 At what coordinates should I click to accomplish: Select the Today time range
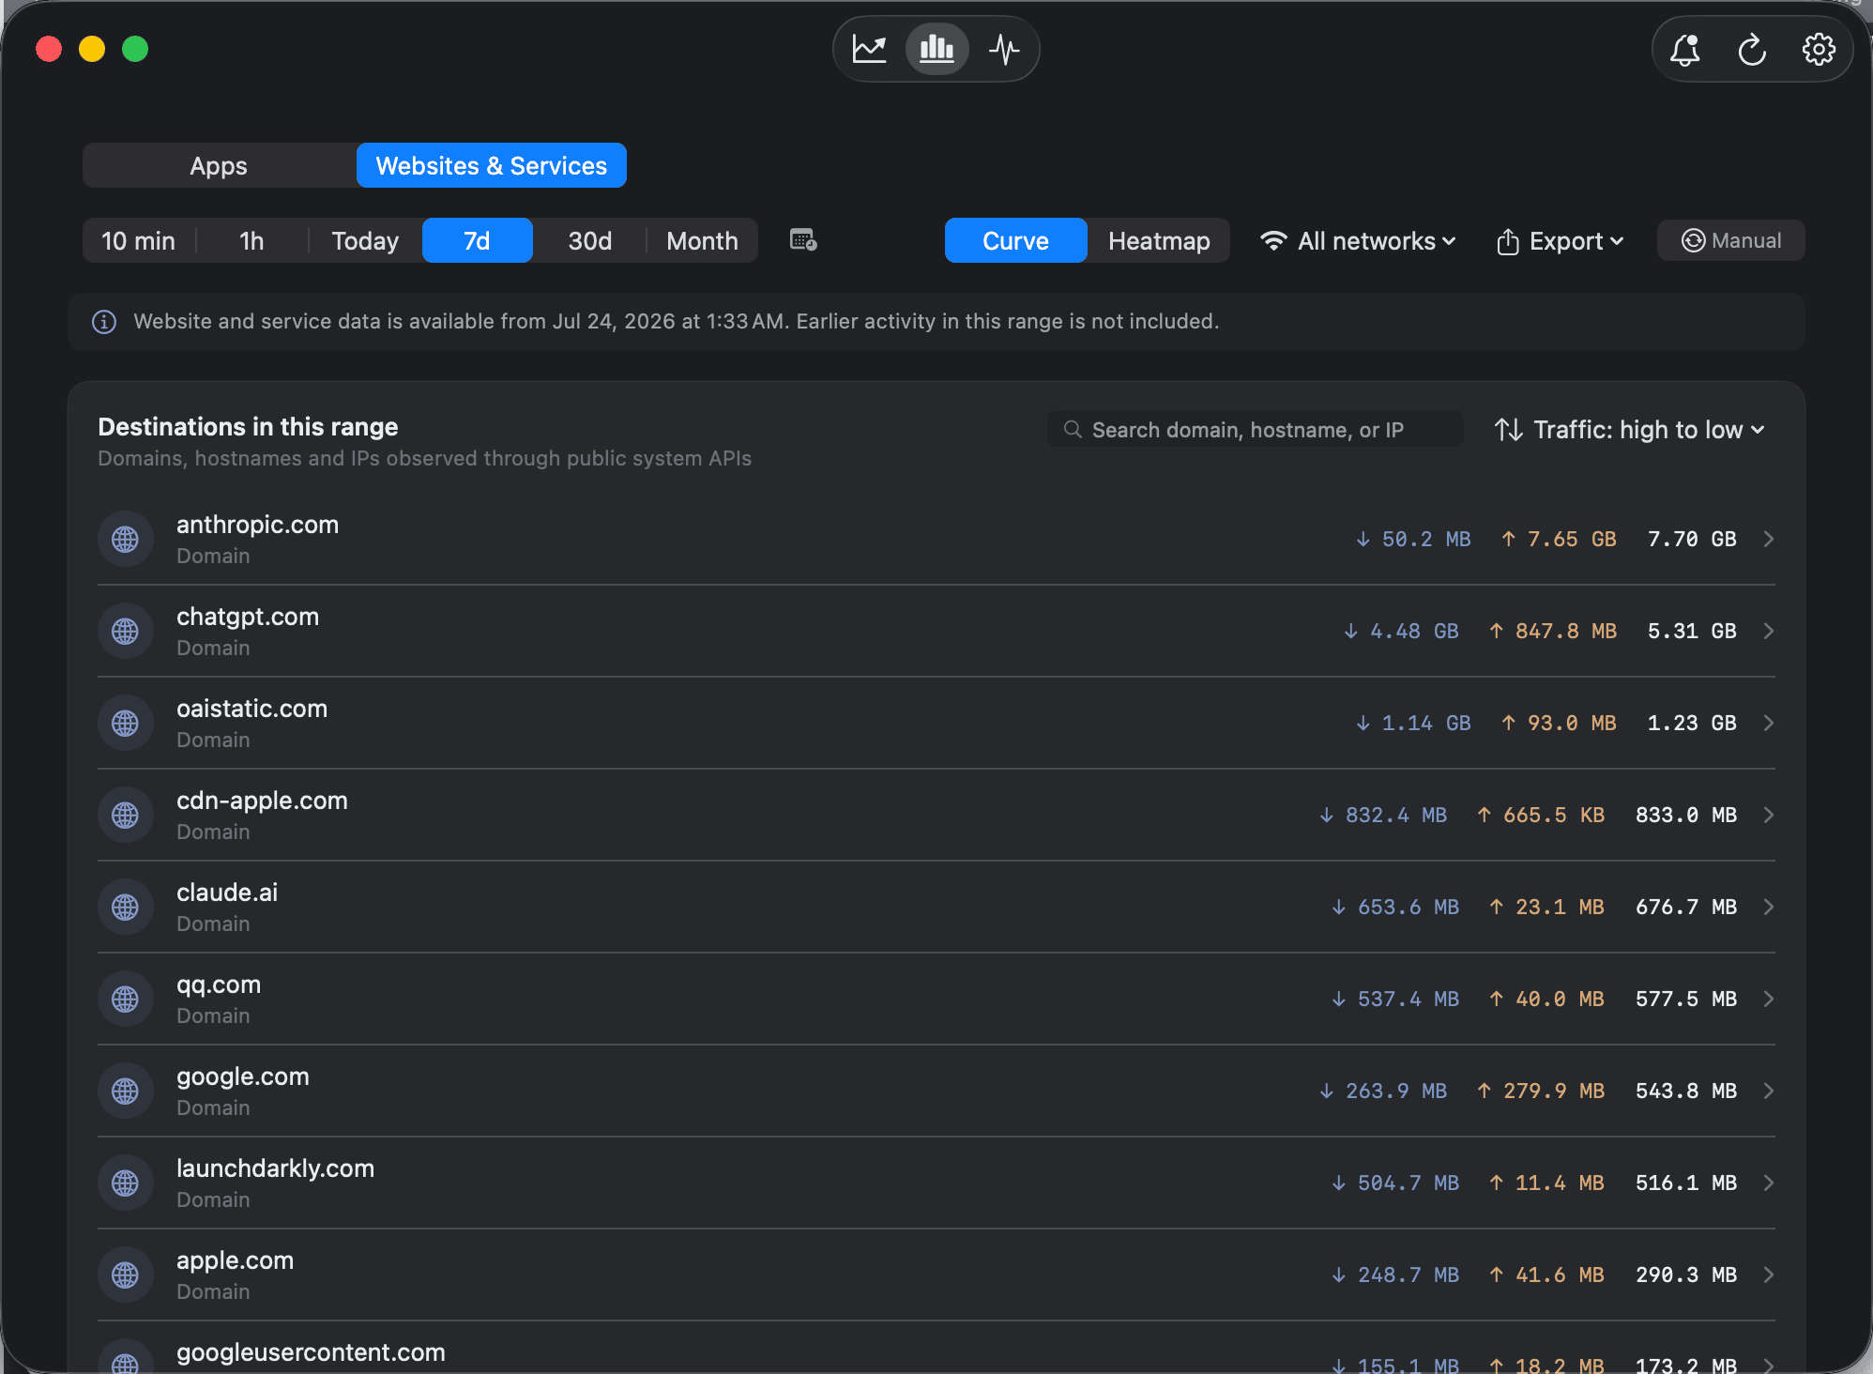click(x=365, y=240)
